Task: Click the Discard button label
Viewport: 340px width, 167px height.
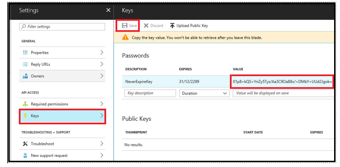Action: pyautogui.click(x=157, y=26)
